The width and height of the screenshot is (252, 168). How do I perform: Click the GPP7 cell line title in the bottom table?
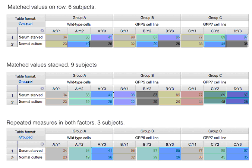[215, 138]
